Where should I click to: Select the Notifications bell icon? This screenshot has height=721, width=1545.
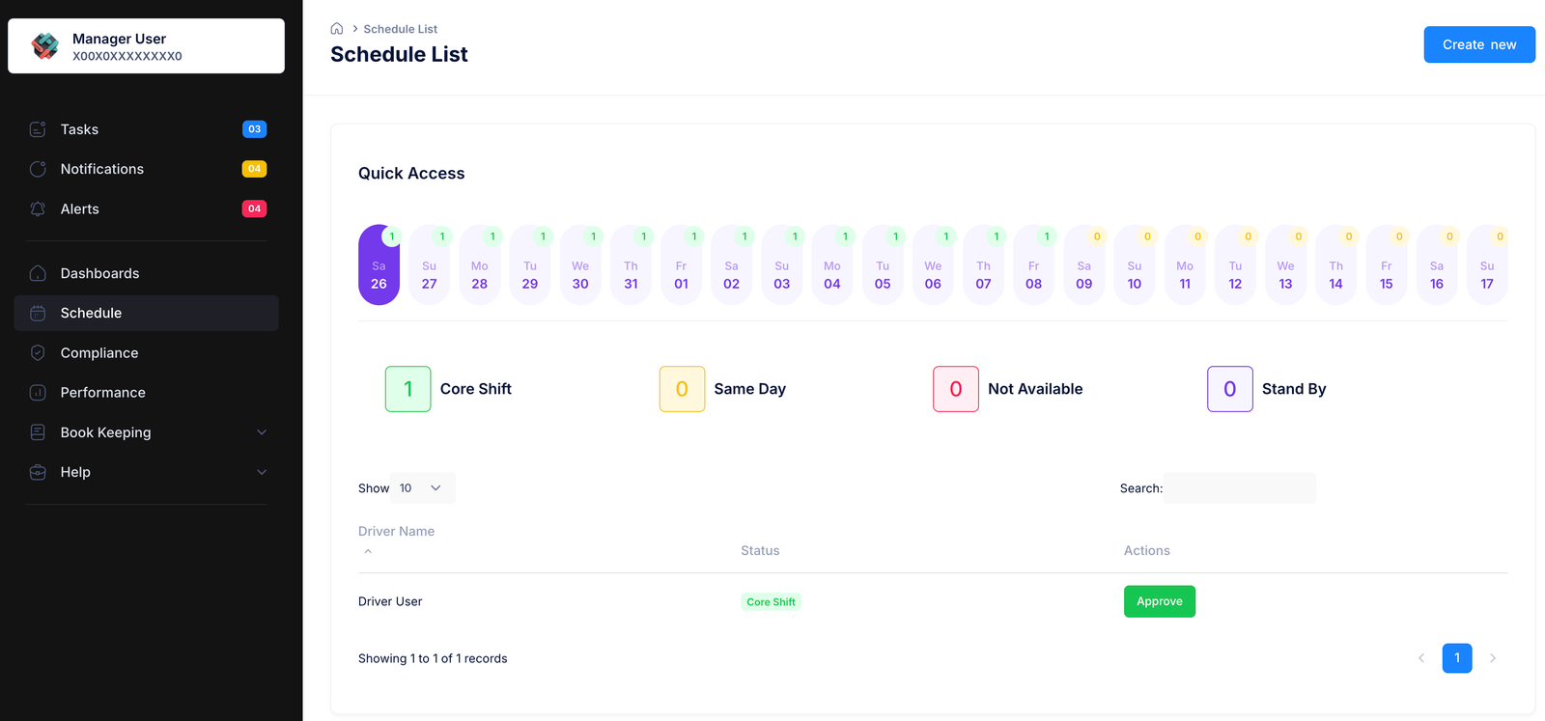point(37,168)
